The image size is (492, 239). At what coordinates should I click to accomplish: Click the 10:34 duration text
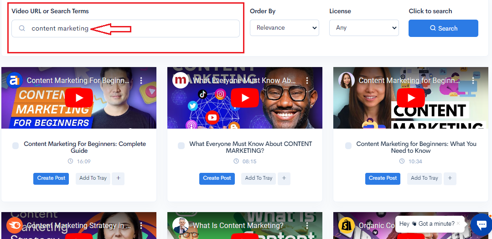[415, 161]
